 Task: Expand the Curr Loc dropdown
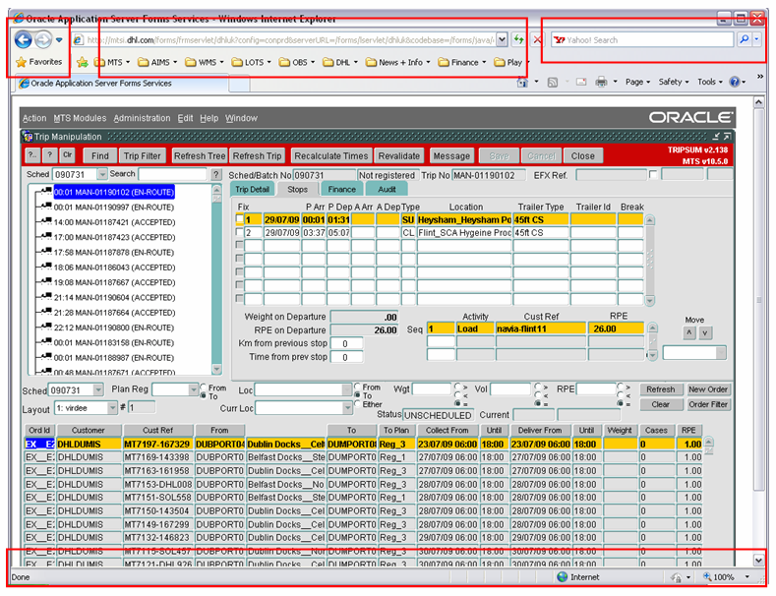[x=347, y=408]
